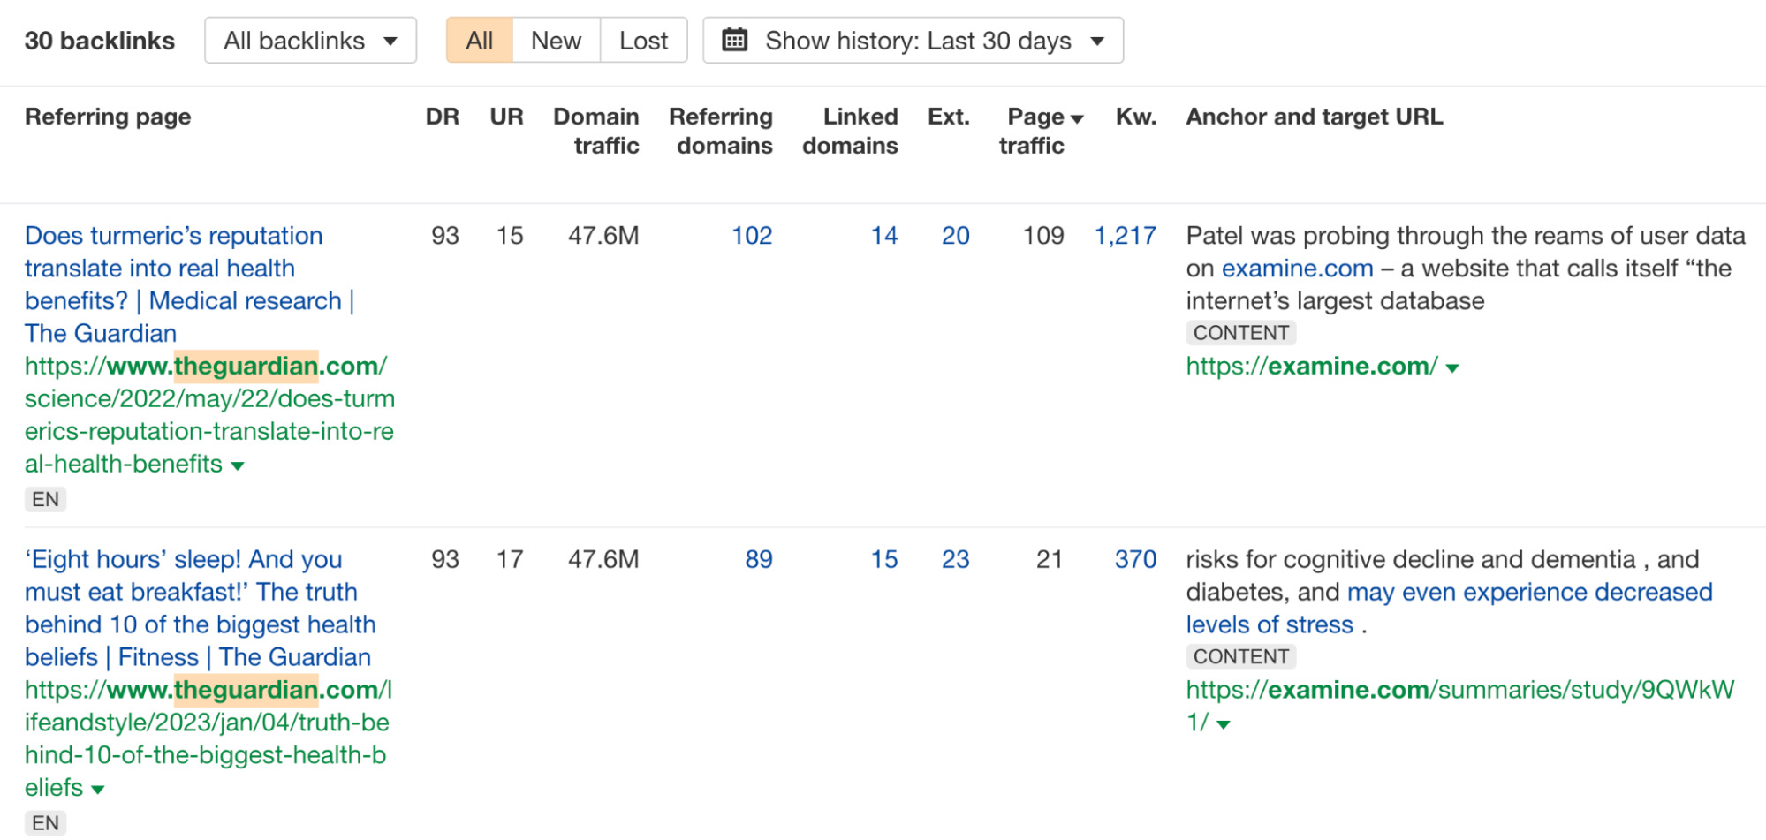The width and height of the screenshot is (1766, 840).
Task: Open the All backlinks dropdown
Action: (309, 41)
